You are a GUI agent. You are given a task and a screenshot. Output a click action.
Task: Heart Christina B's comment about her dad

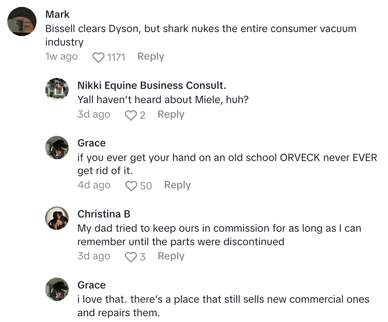point(131,257)
